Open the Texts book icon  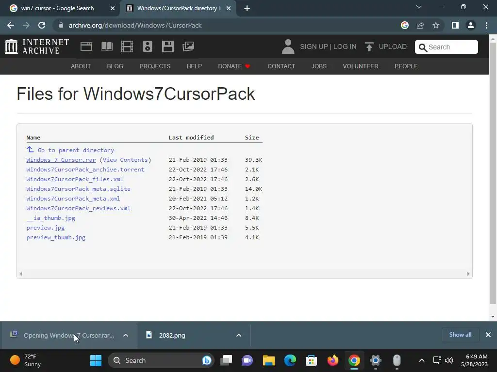pyautogui.click(x=107, y=46)
